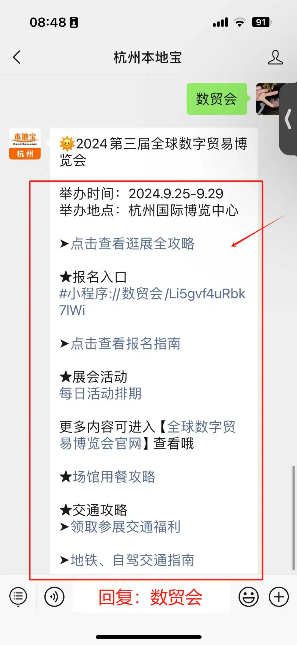Tap the 本地宝 杭州 account avatar
Screen dimensions: 297x645
pos(25,144)
